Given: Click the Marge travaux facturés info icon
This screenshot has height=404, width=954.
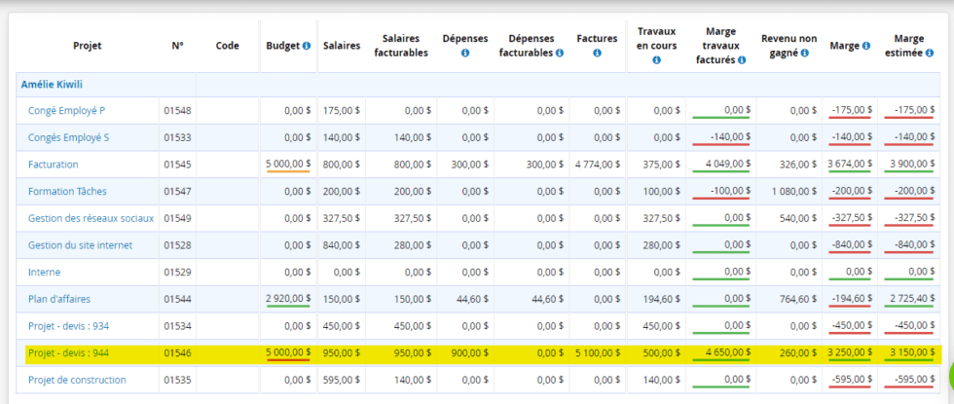Looking at the screenshot, I should click(742, 59).
